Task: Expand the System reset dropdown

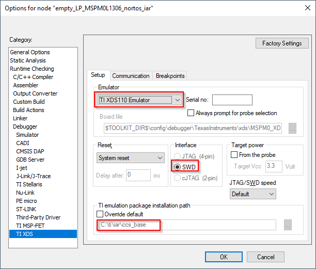Action: pos(131,158)
